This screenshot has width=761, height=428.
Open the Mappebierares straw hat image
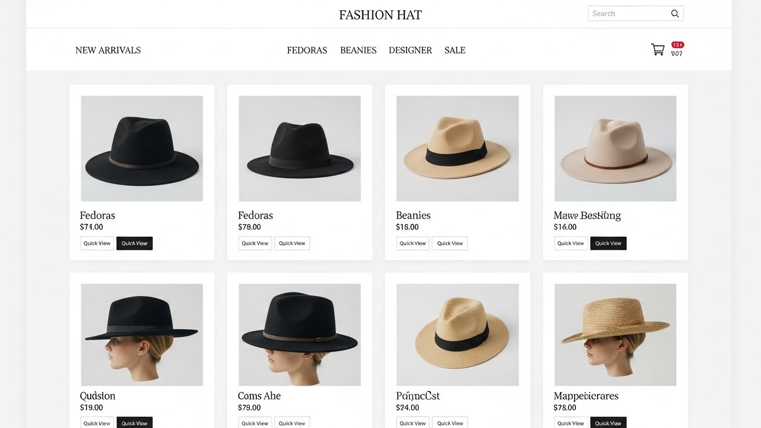coord(615,334)
